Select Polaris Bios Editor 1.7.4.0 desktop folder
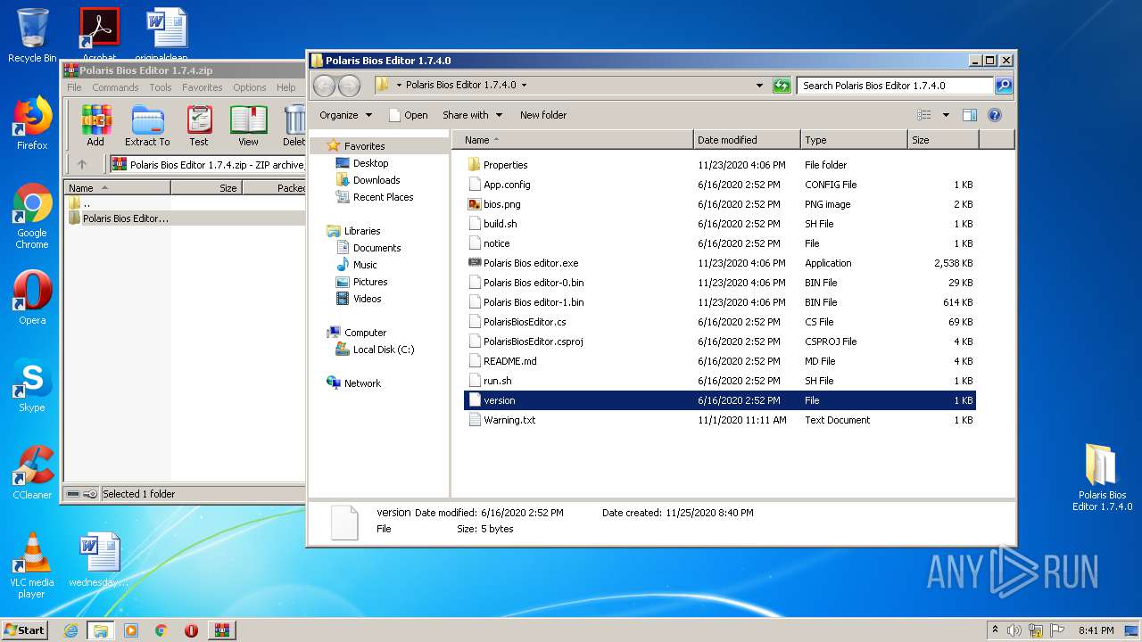Viewport: 1142px width, 642px height. 1102,477
